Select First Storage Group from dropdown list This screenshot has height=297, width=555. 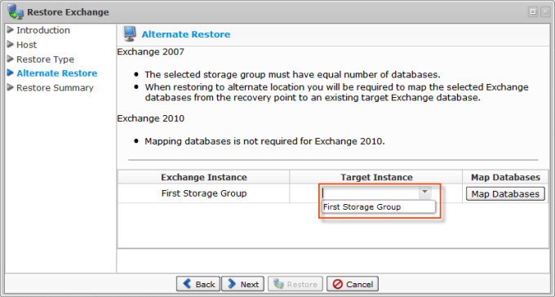click(378, 207)
